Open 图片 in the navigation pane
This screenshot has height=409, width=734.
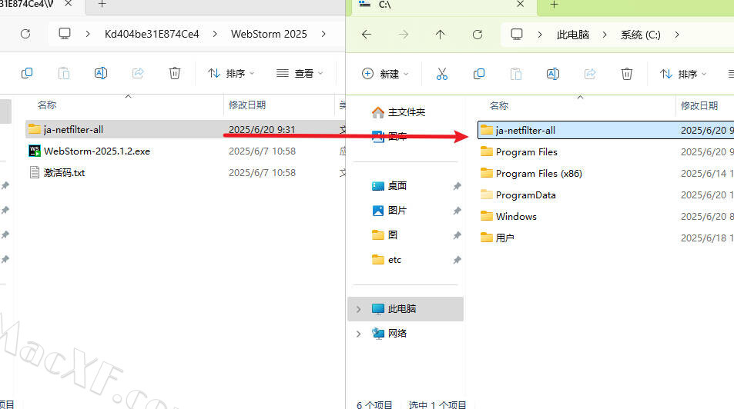tap(389, 211)
